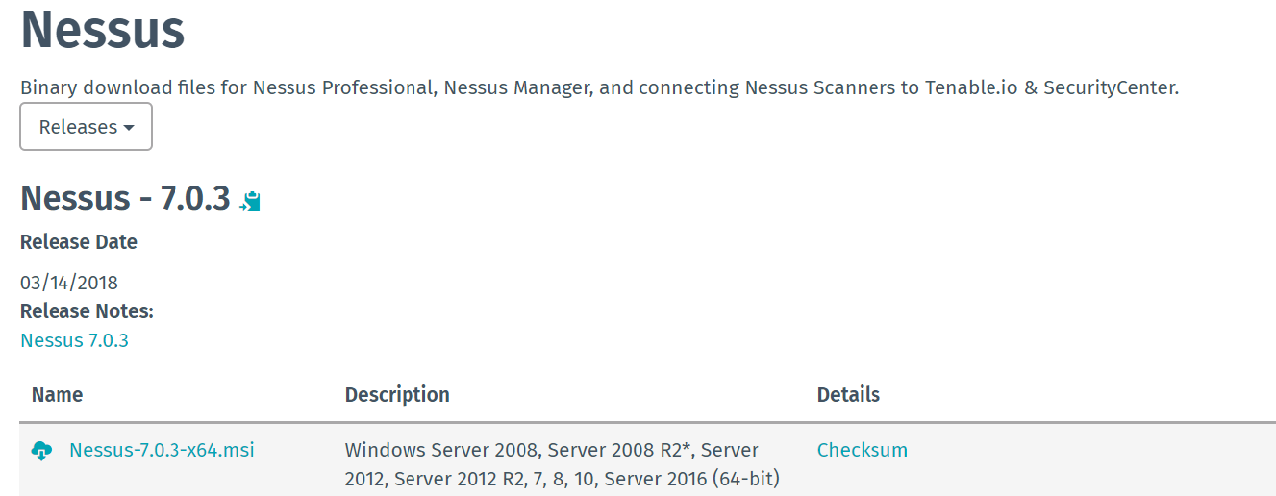Image resolution: width=1276 pixels, height=496 pixels.
Task: Click the Description column header
Action: click(x=397, y=395)
